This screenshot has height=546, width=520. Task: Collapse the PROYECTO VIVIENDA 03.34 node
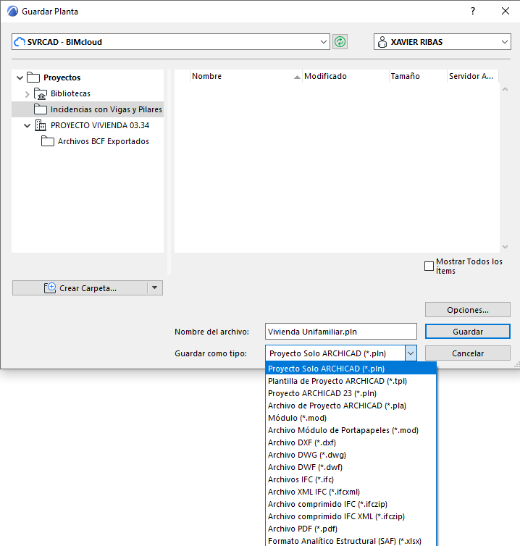(x=28, y=126)
